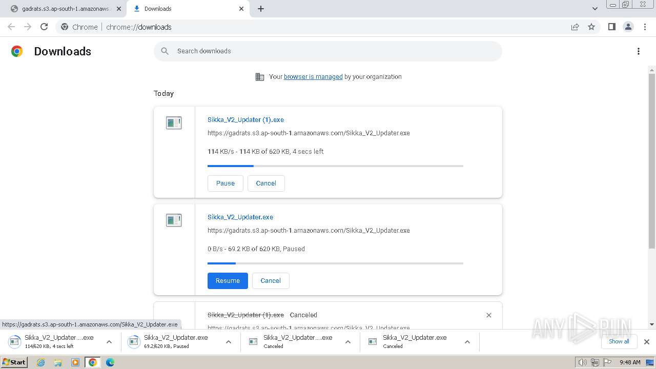Open Sikka_V2_Updater (1).exe file link
This screenshot has width=656, height=369.
[x=245, y=120]
